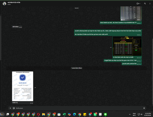Click the microphone voice message icon
This screenshot has width=153, height=117.
click(144, 108)
